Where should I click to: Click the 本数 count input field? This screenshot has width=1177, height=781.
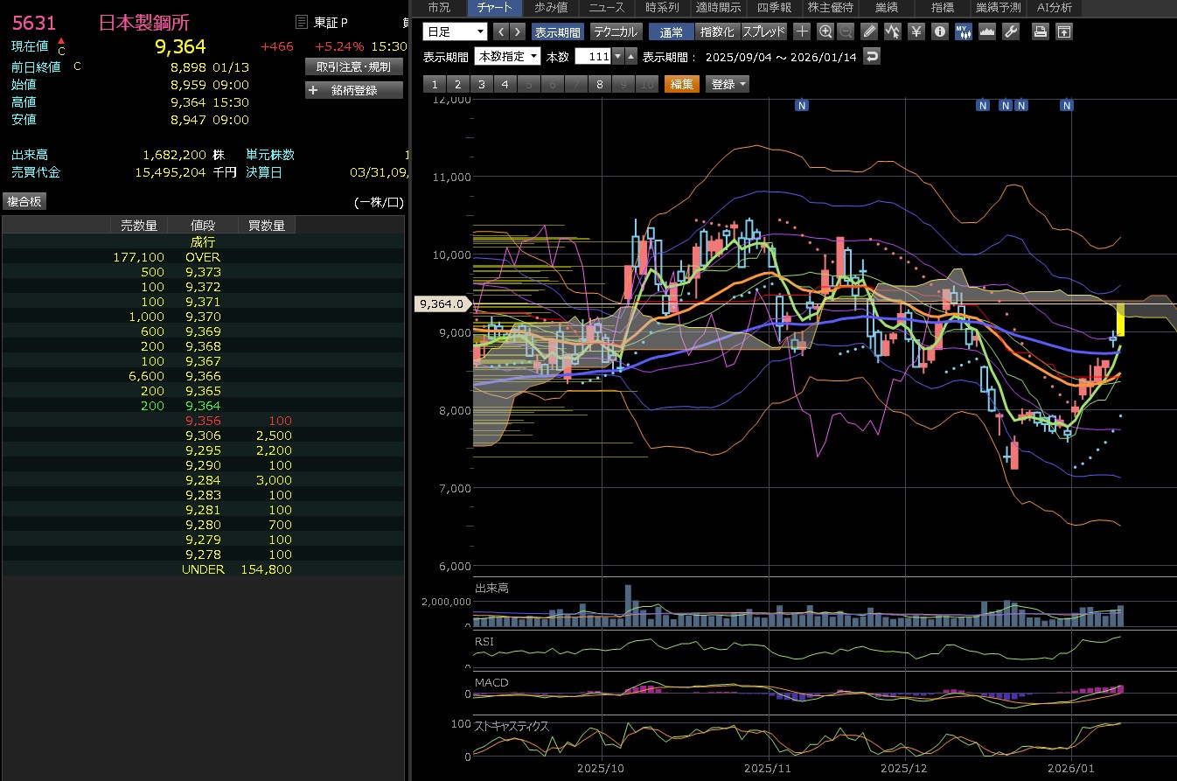tap(592, 56)
